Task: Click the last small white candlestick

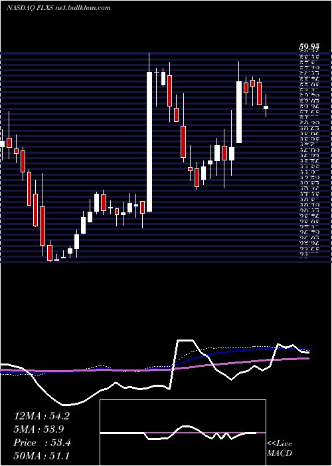Action: pos(266,107)
